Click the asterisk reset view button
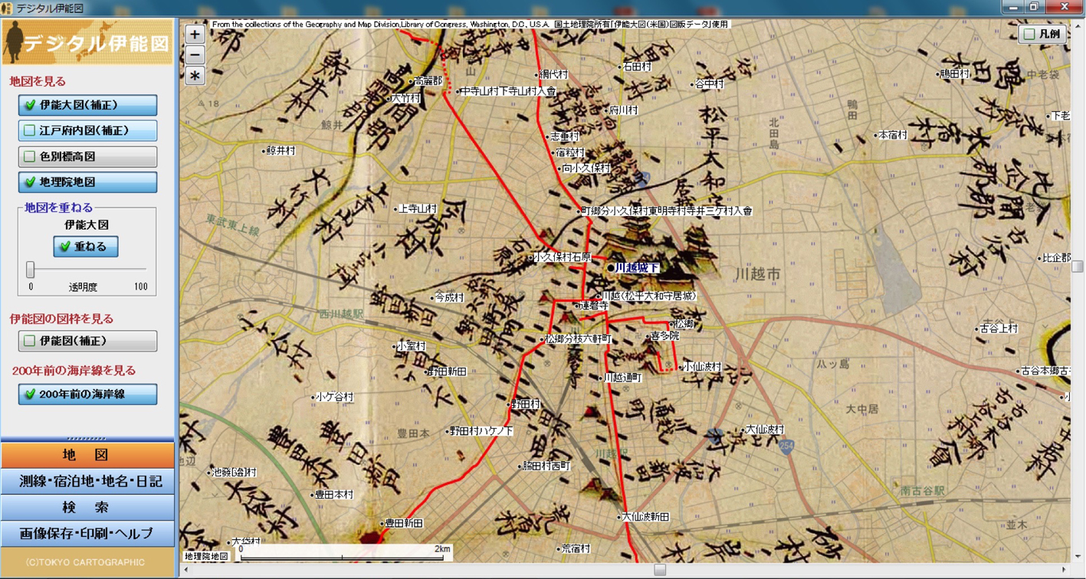This screenshot has height=579, width=1086. [x=195, y=76]
